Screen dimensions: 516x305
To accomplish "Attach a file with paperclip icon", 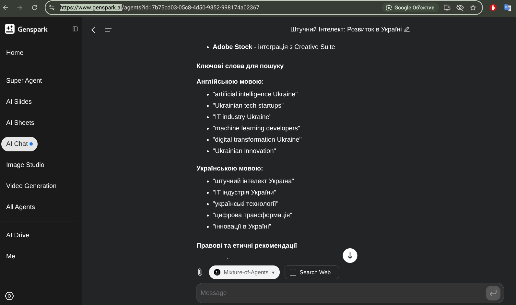I will (200, 272).
